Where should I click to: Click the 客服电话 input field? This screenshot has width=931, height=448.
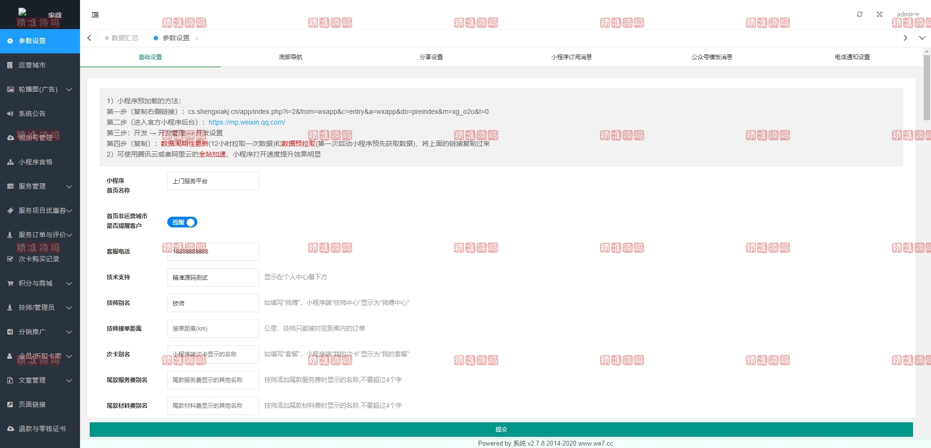[213, 252]
